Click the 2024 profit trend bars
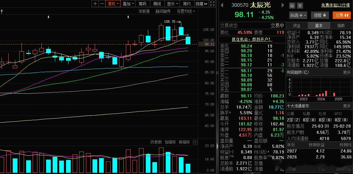This screenshot has width=353, height=174. click(321, 93)
